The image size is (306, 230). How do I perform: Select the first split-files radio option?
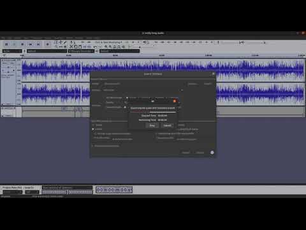93,125
